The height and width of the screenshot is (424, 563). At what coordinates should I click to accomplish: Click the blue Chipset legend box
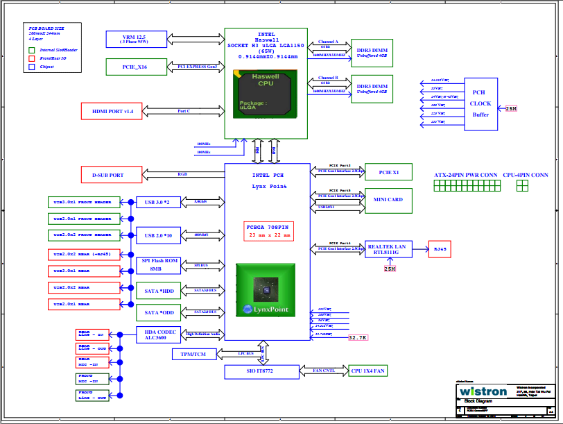coord(31,67)
